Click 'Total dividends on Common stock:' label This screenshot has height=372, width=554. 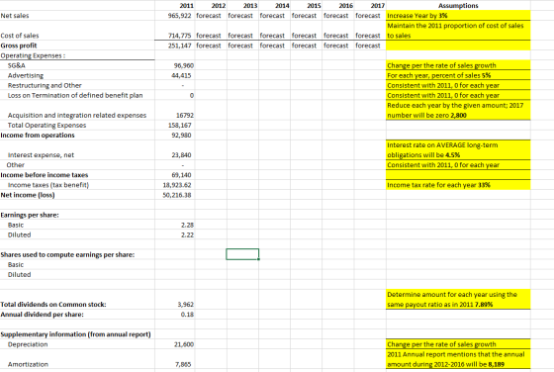53,305
